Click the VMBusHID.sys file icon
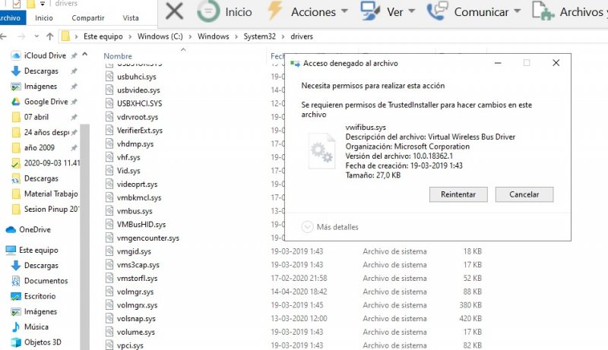Viewport: 608px width, 350px height. 109,224
